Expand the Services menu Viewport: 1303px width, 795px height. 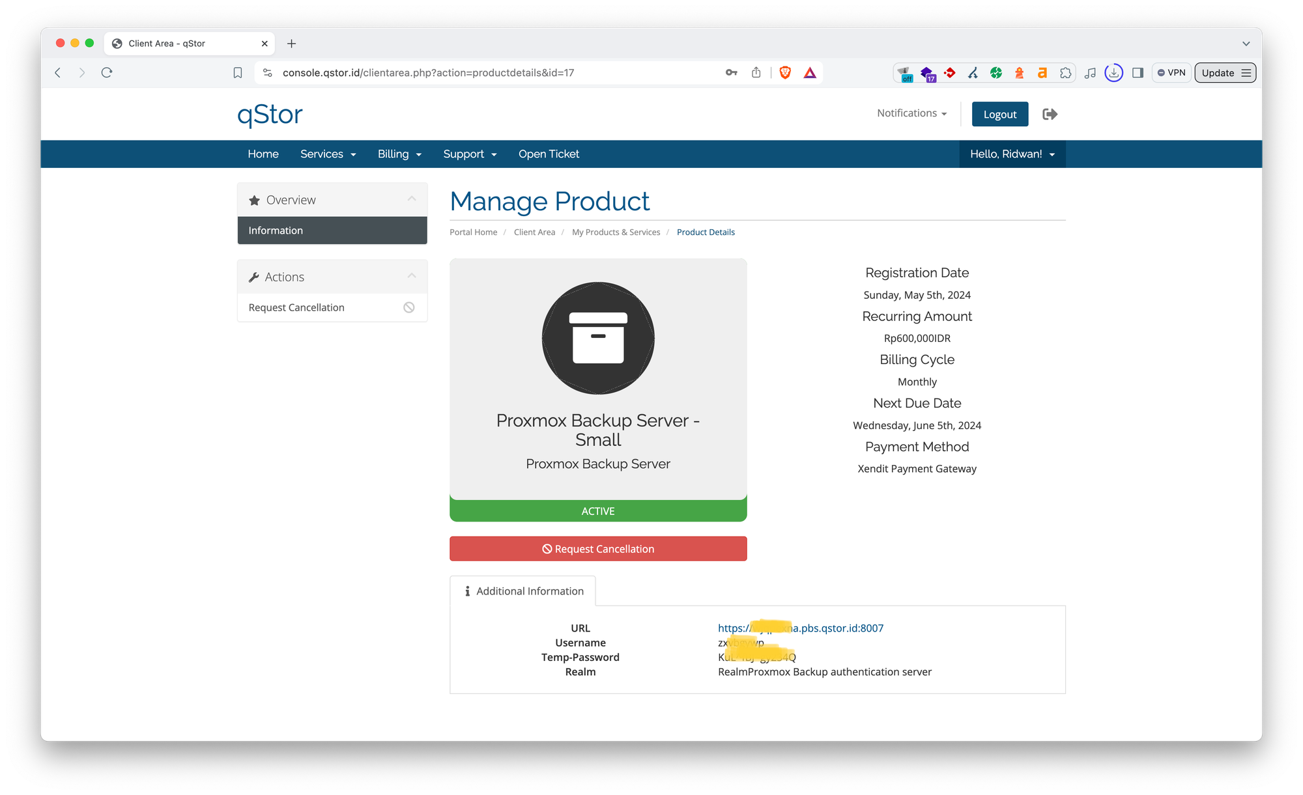pyautogui.click(x=328, y=154)
